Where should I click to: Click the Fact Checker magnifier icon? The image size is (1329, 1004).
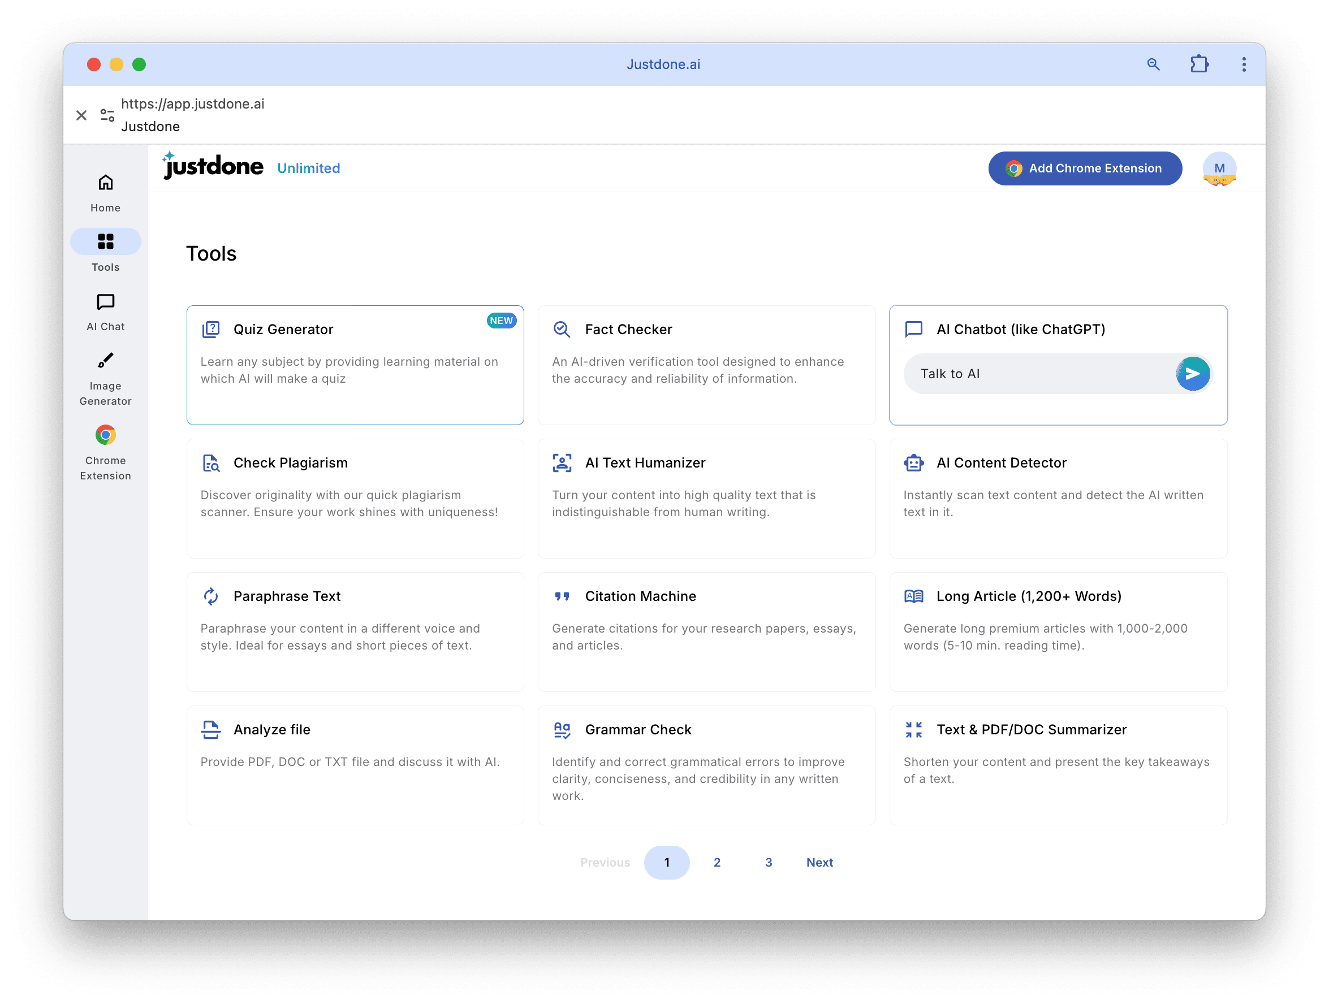(x=562, y=329)
